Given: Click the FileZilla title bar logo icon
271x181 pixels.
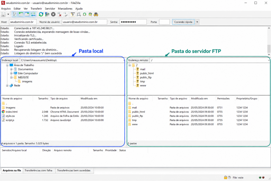Looking at the screenshot, I should (x=3, y=3).
